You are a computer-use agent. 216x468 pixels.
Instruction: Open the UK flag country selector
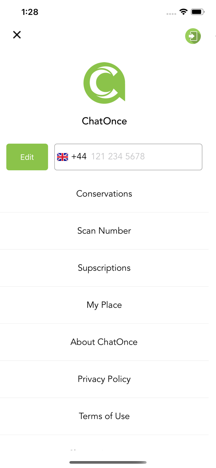(x=63, y=157)
